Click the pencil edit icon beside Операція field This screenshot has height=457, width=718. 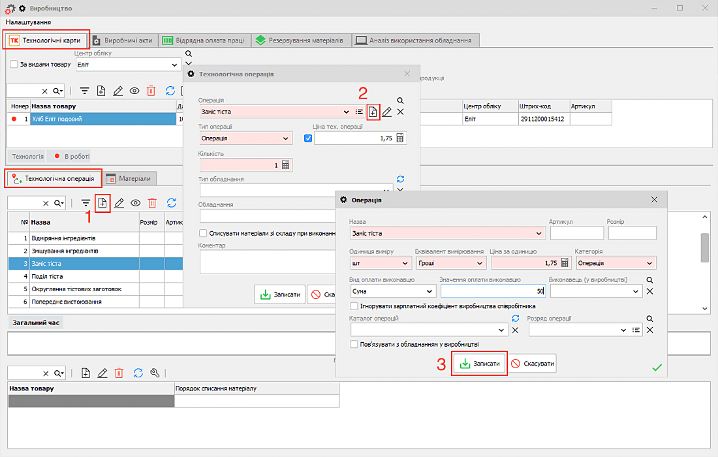coord(387,112)
